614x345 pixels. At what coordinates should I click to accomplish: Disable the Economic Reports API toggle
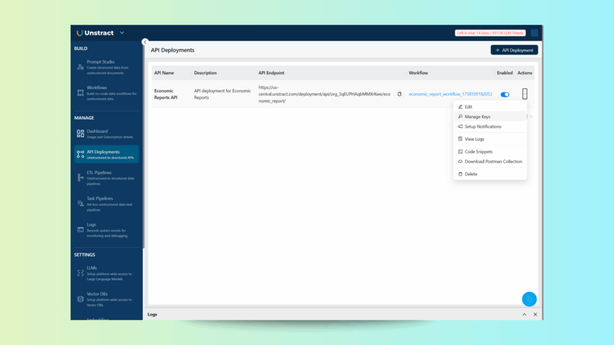(505, 95)
